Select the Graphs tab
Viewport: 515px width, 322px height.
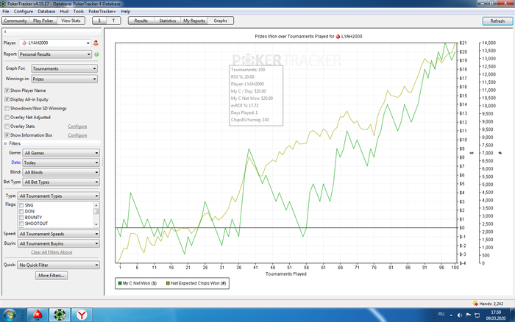click(221, 21)
